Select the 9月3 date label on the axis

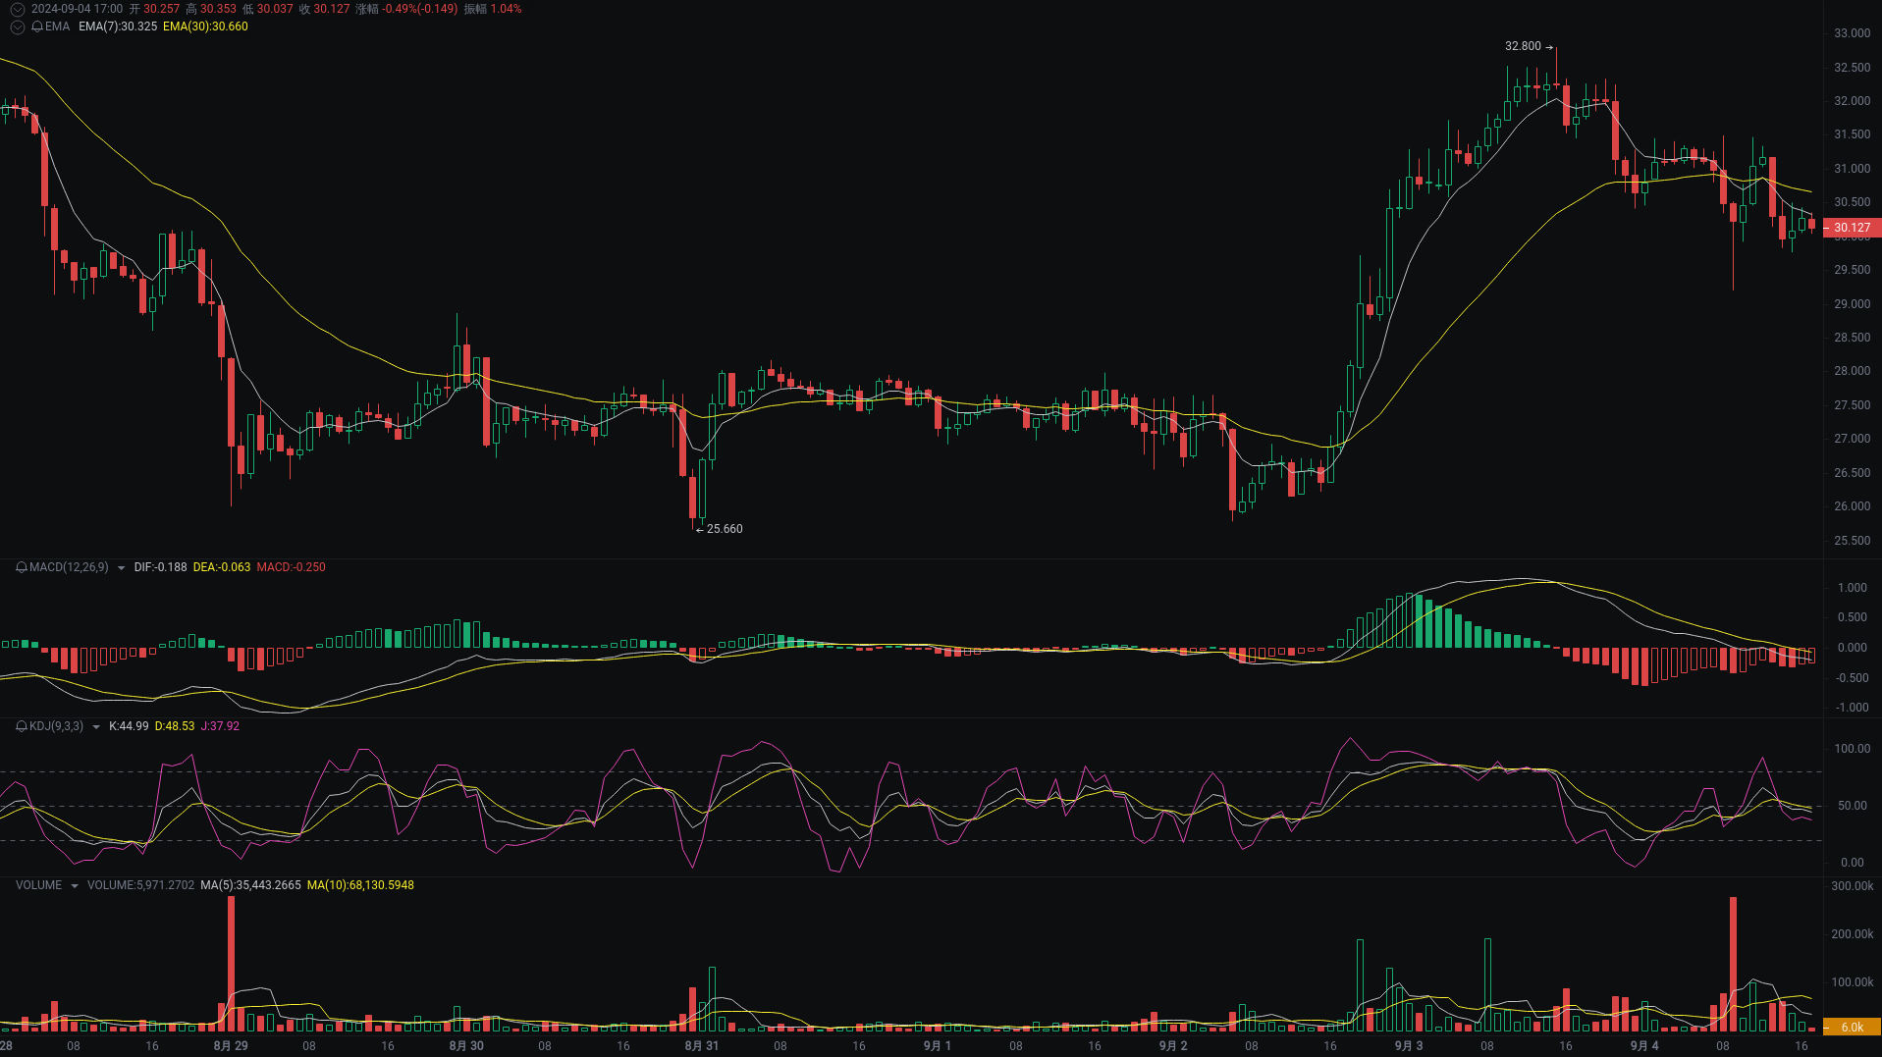pos(1408,1046)
